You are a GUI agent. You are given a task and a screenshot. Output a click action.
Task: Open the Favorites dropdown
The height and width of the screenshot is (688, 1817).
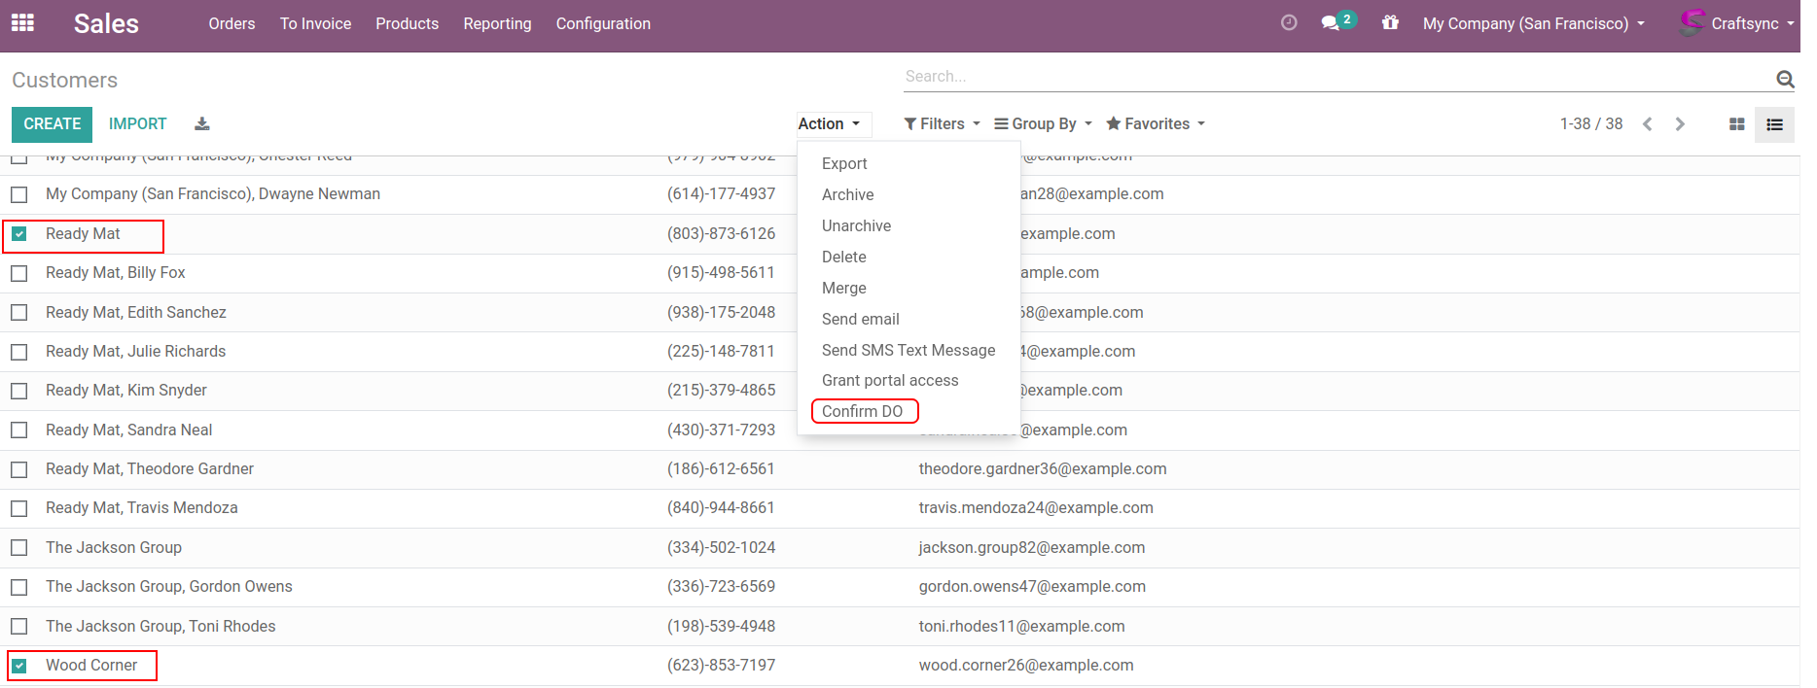point(1156,124)
